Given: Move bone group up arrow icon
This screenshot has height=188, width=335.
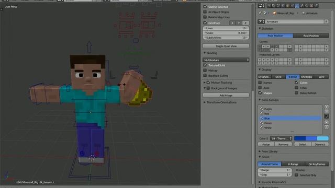Looking at the screenshot, I should pos(326,122).
